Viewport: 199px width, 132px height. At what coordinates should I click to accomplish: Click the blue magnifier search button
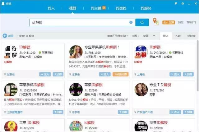(x=142, y=22)
